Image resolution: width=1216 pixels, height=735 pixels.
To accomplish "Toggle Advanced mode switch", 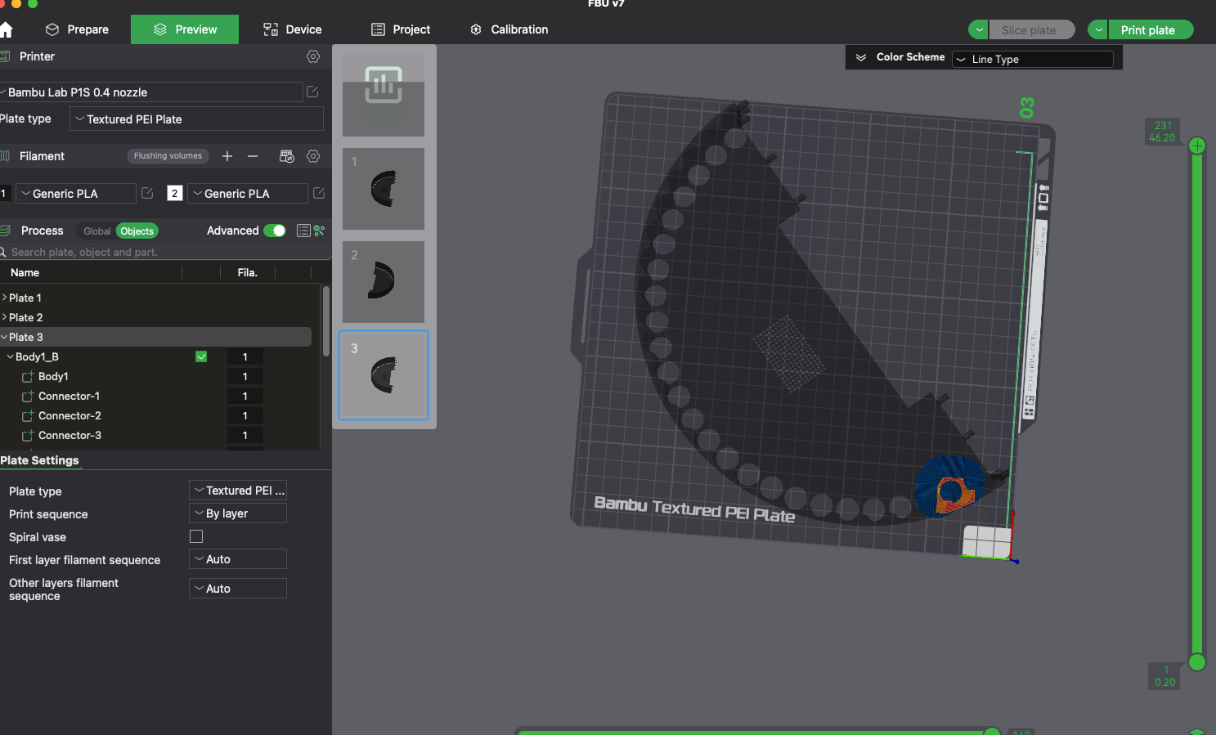I will pos(275,231).
